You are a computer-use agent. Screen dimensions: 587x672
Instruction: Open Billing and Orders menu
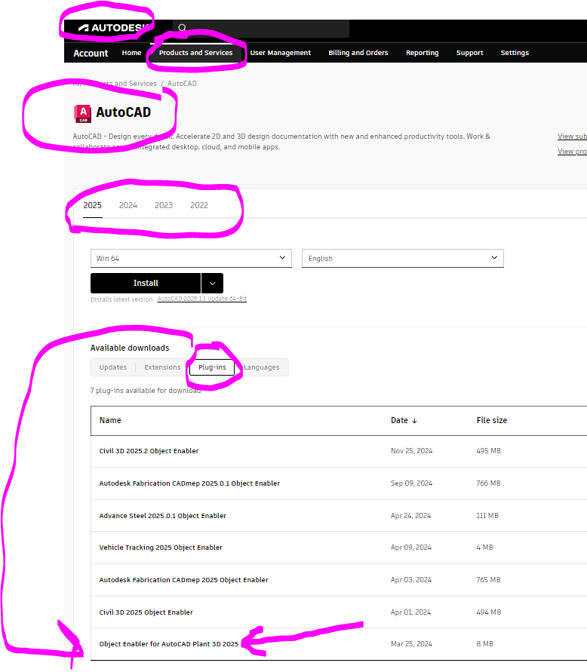(358, 53)
